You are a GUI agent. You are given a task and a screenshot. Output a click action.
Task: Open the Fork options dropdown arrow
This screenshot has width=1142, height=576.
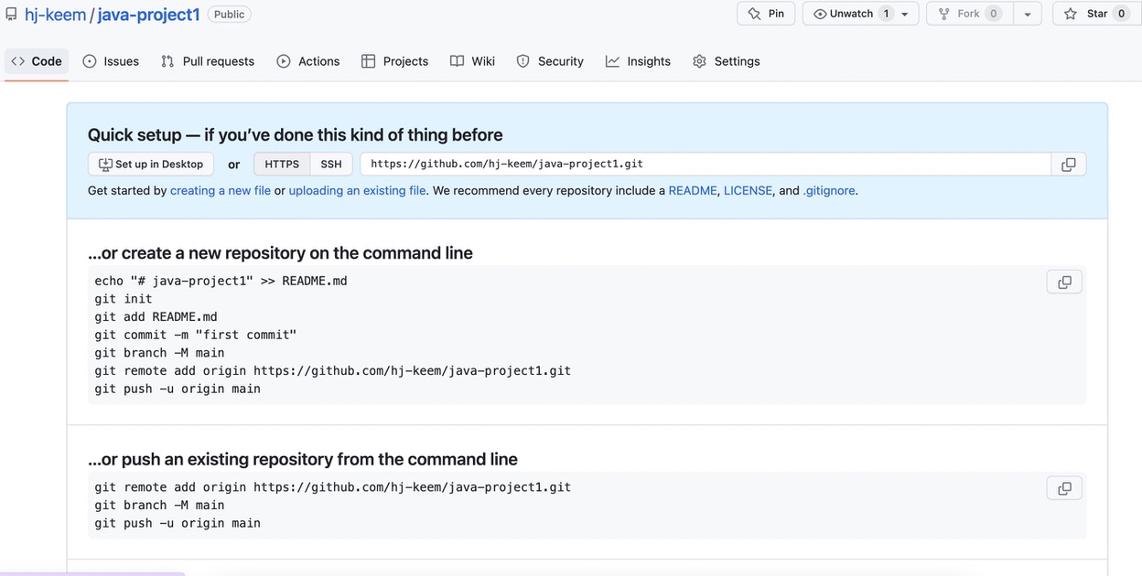[1028, 14]
